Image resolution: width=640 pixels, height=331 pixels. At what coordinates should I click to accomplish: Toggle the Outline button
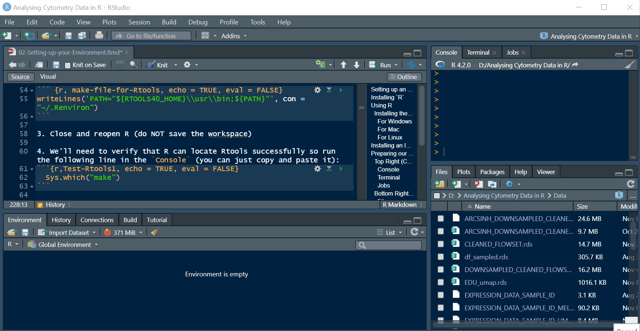[404, 77]
